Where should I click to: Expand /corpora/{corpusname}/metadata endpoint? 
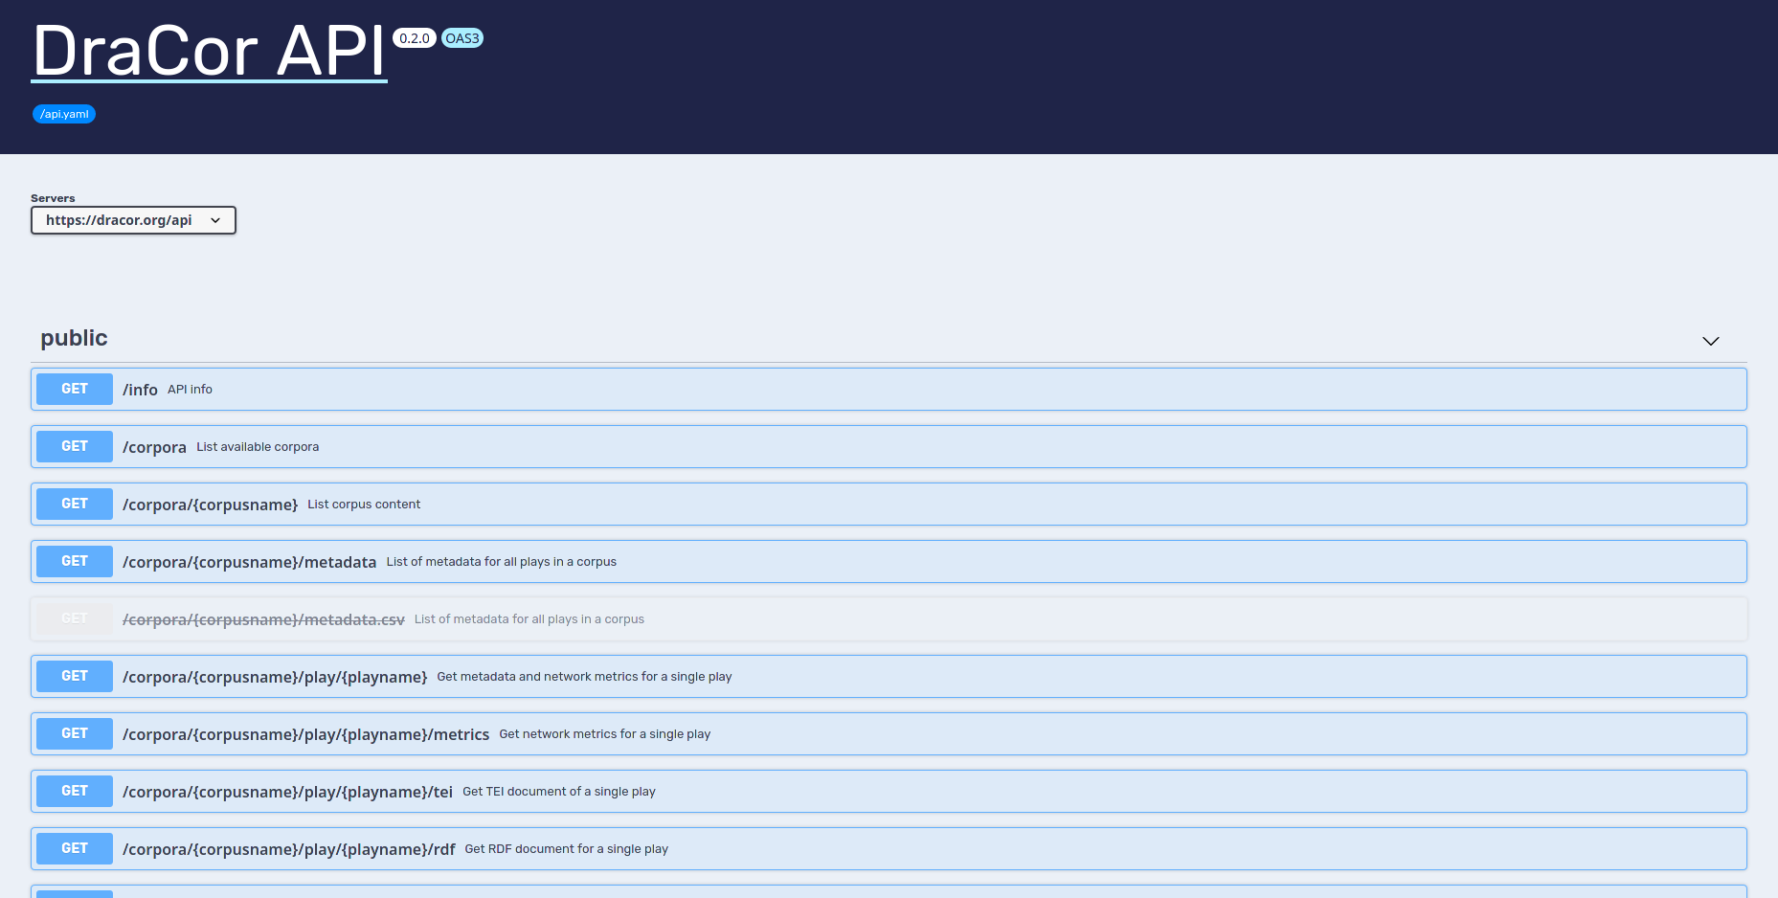click(x=249, y=562)
